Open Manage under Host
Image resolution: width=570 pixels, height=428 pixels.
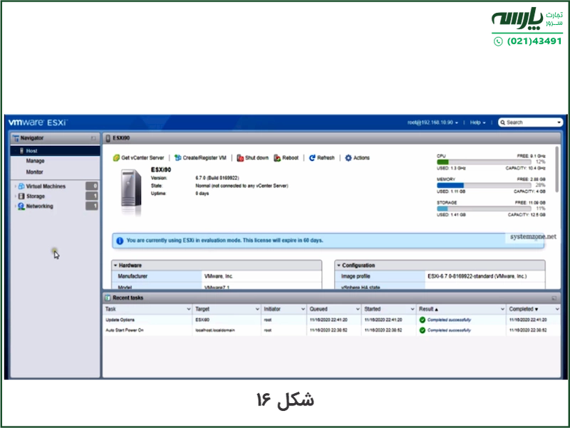(35, 161)
